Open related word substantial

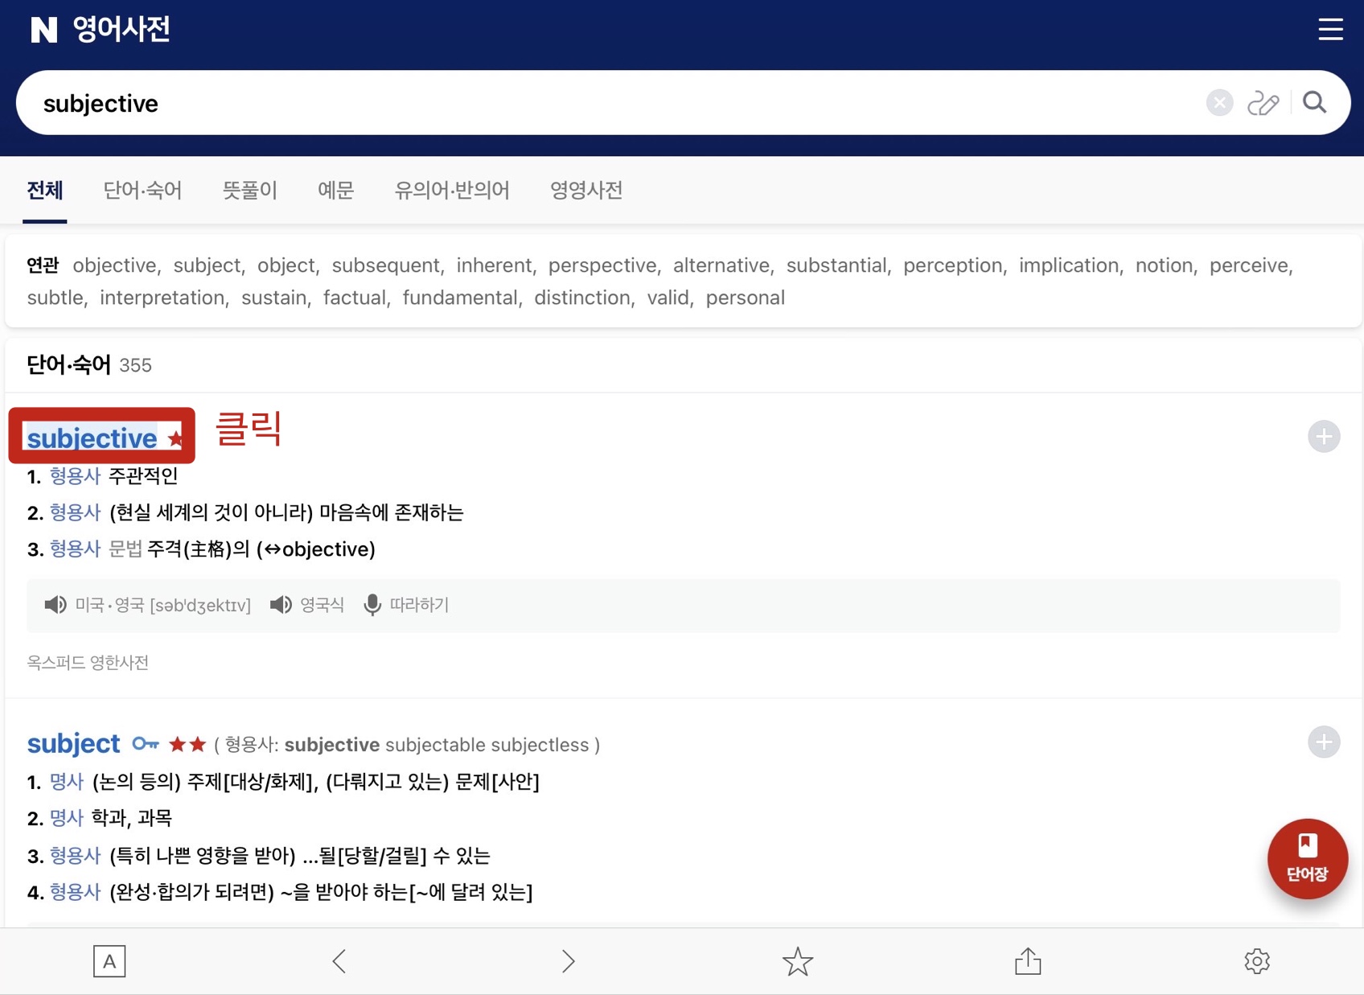tap(836, 265)
